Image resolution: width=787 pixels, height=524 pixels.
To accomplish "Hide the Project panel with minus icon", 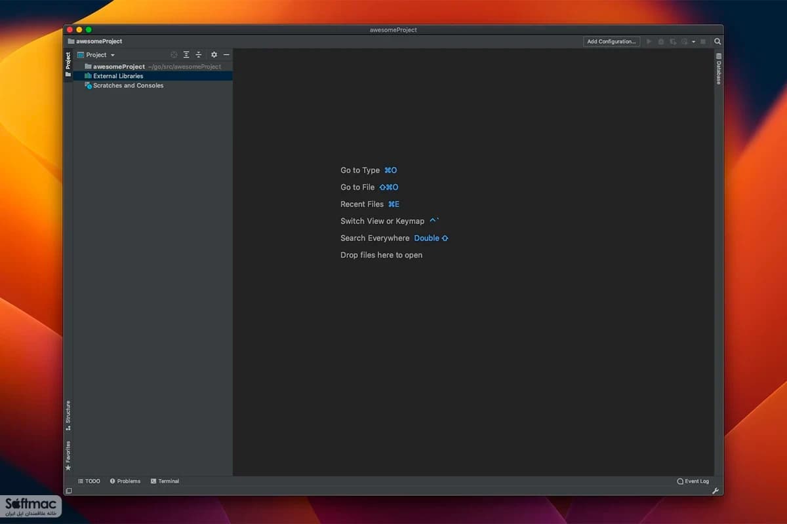I will [x=226, y=55].
